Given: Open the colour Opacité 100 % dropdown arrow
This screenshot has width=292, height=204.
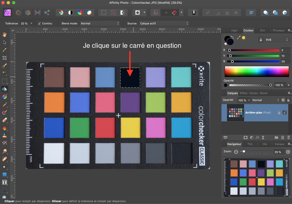Looking at the screenshot, I should pos(289,85).
